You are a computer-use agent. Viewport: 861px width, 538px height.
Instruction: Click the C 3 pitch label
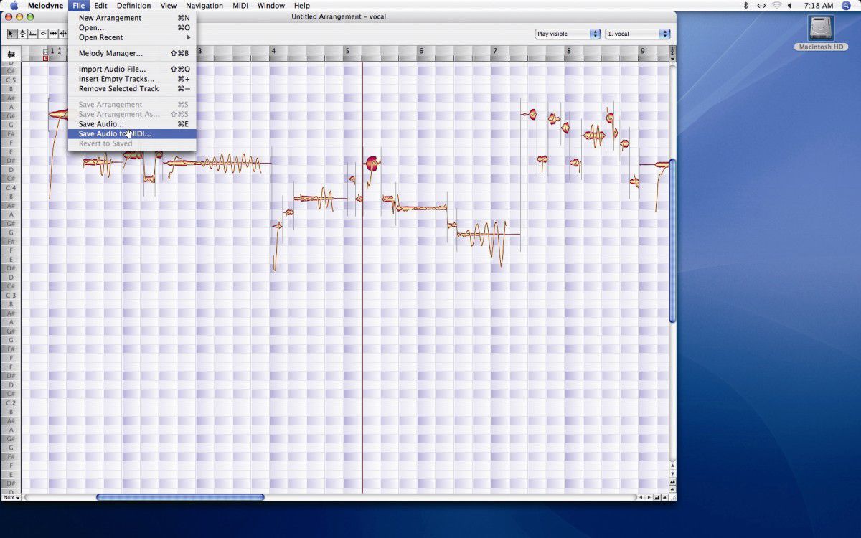(x=11, y=295)
